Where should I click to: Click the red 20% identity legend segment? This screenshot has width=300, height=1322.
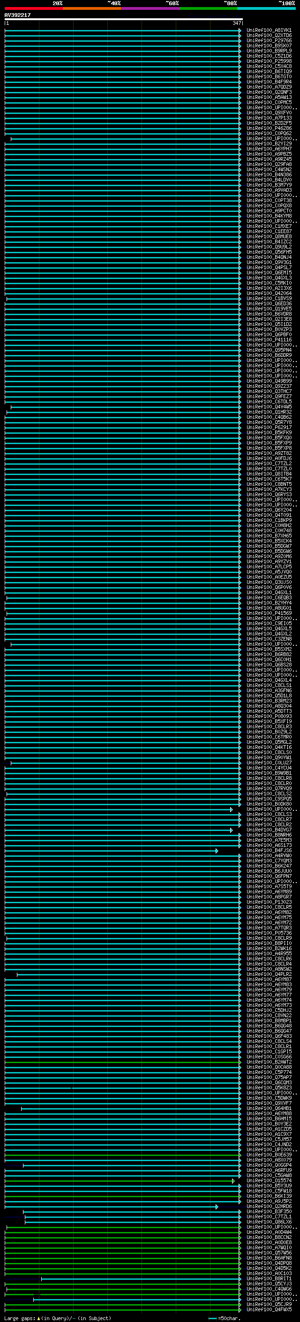tap(34, 9)
